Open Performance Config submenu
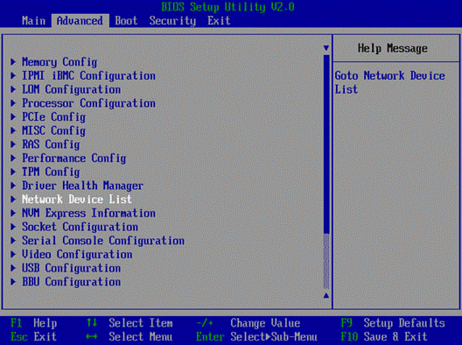Viewport: 462px width, 345px height. point(74,158)
